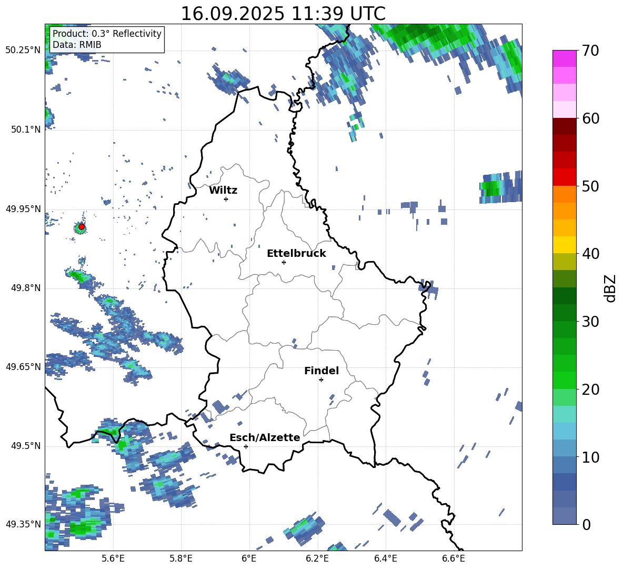Click the colorbar tick value 60
Screen dimensions: 623x569
[590, 118]
